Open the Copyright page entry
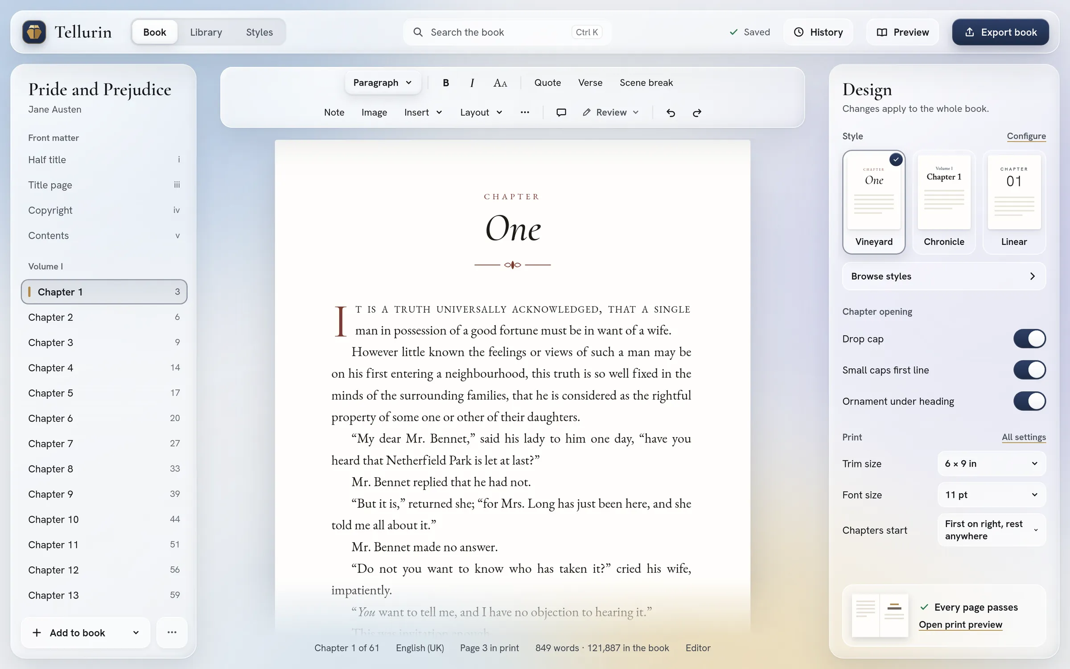The image size is (1070, 669). [104, 210]
